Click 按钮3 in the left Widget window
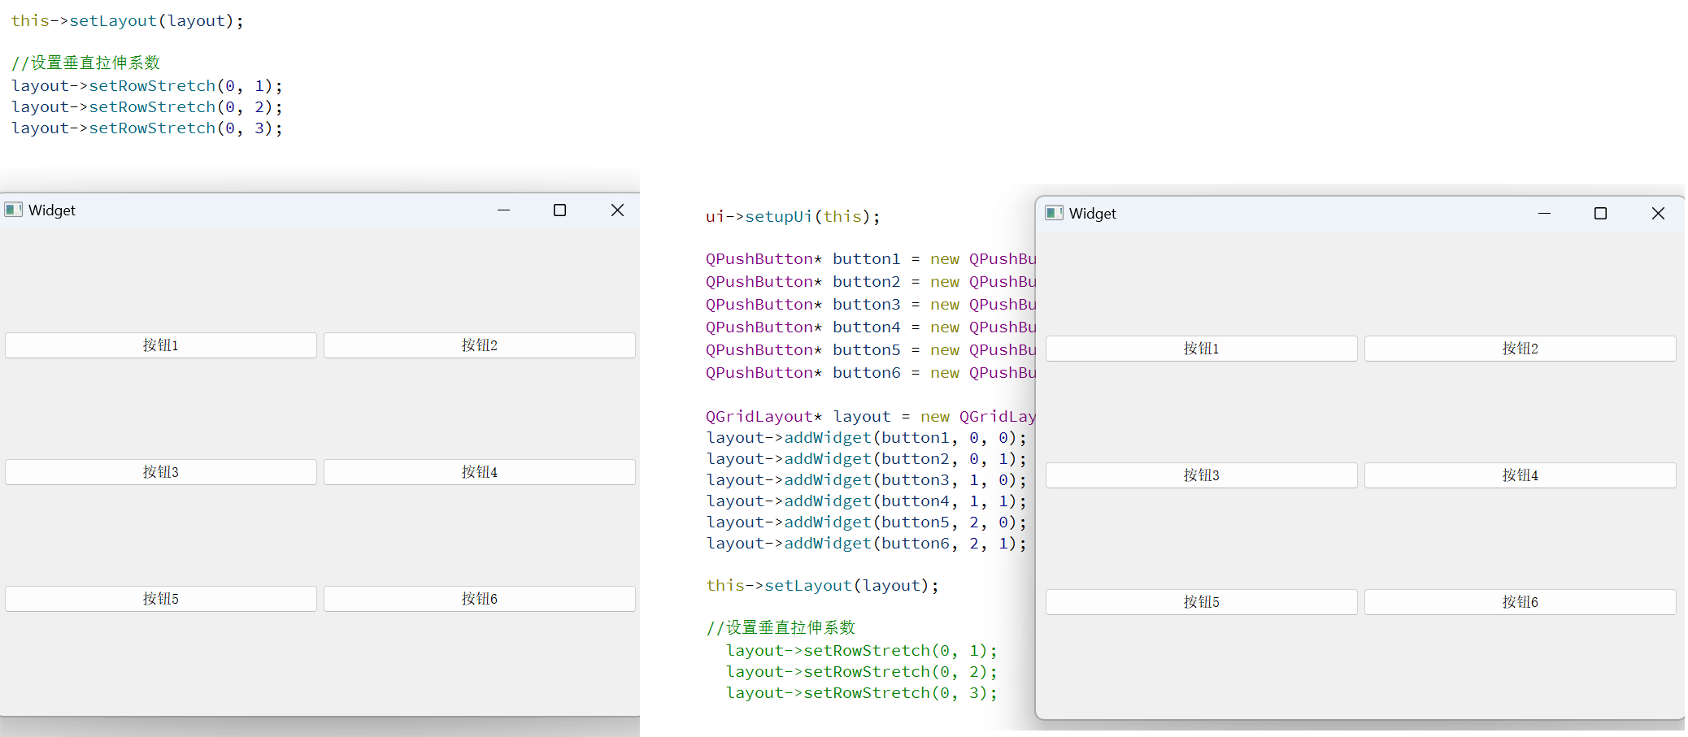The width and height of the screenshot is (1688, 737). tap(161, 472)
